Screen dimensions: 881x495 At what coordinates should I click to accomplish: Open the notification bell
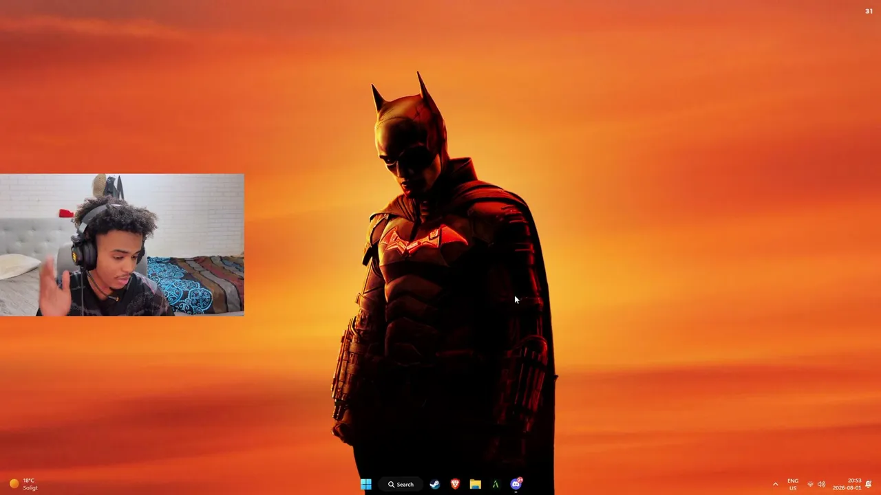coord(869,485)
